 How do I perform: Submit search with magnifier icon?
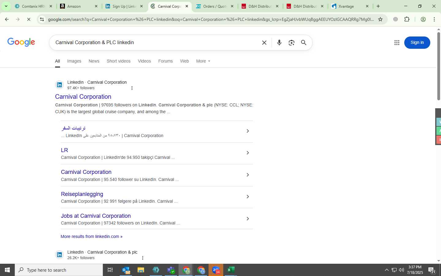(x=303, y=43)
